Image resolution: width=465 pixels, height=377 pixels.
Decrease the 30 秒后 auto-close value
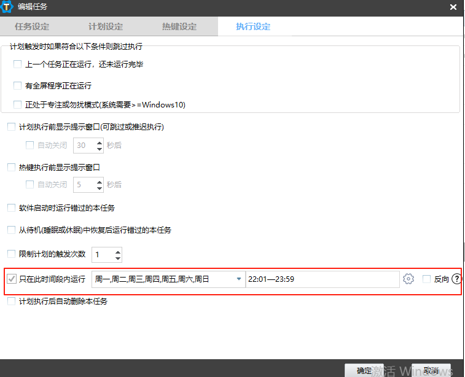[x=100, y=149]
